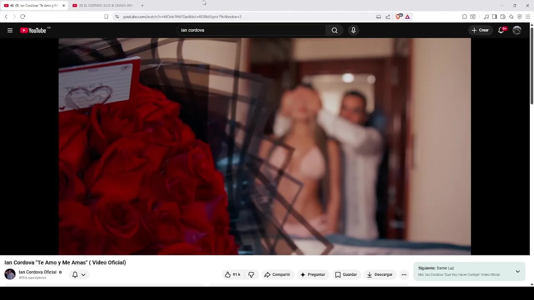The image size is (534, 300).
Task: Open the Brave Wallet icon
Action: pos(503,17)
